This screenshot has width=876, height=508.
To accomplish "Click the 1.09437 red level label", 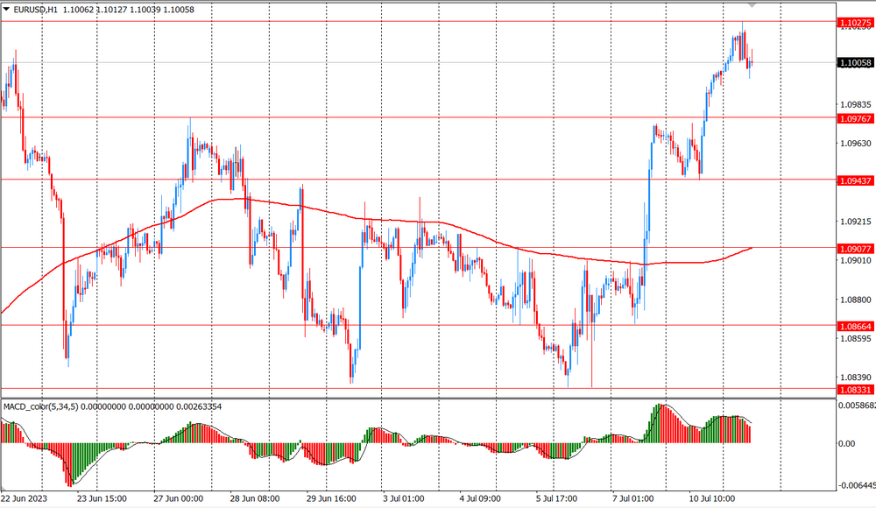I will [x=854, y=180].
